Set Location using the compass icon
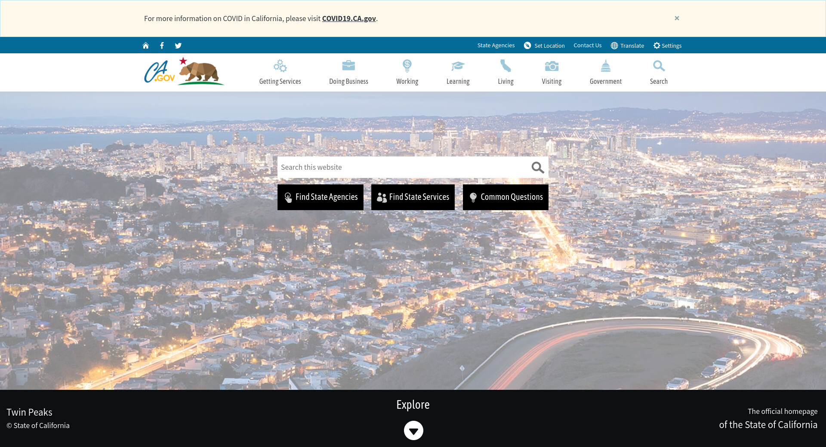 [544, 46]
